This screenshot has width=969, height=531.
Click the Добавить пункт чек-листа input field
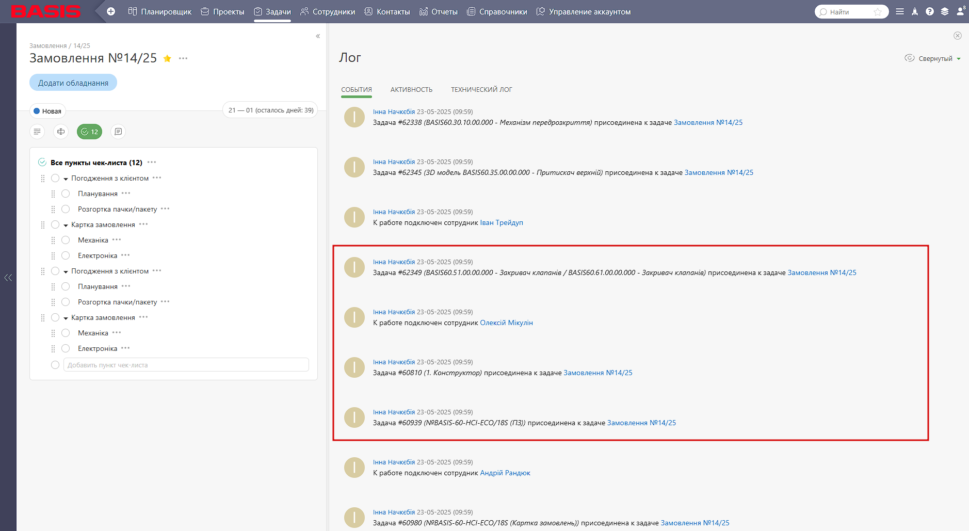click(186, 365)
